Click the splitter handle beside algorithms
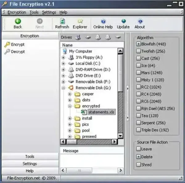The image size is (185, 183). (x=128, y=103)
